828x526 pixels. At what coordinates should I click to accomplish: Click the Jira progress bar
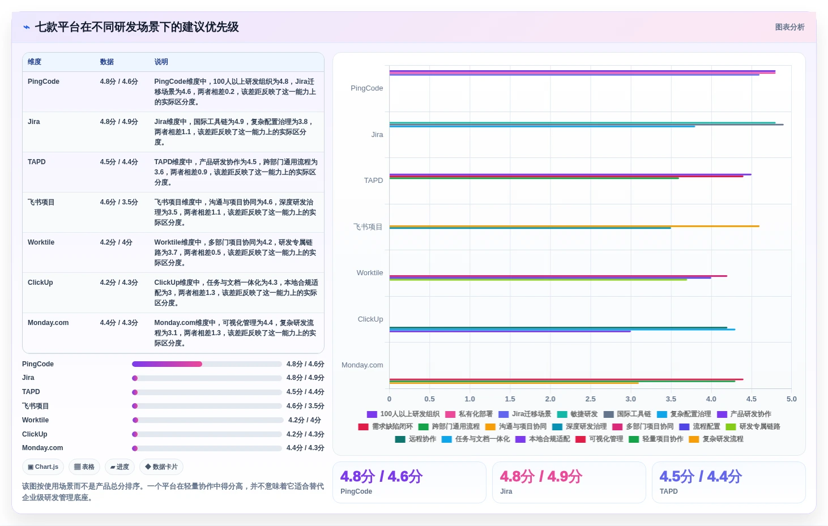click(x=207, y=378)
